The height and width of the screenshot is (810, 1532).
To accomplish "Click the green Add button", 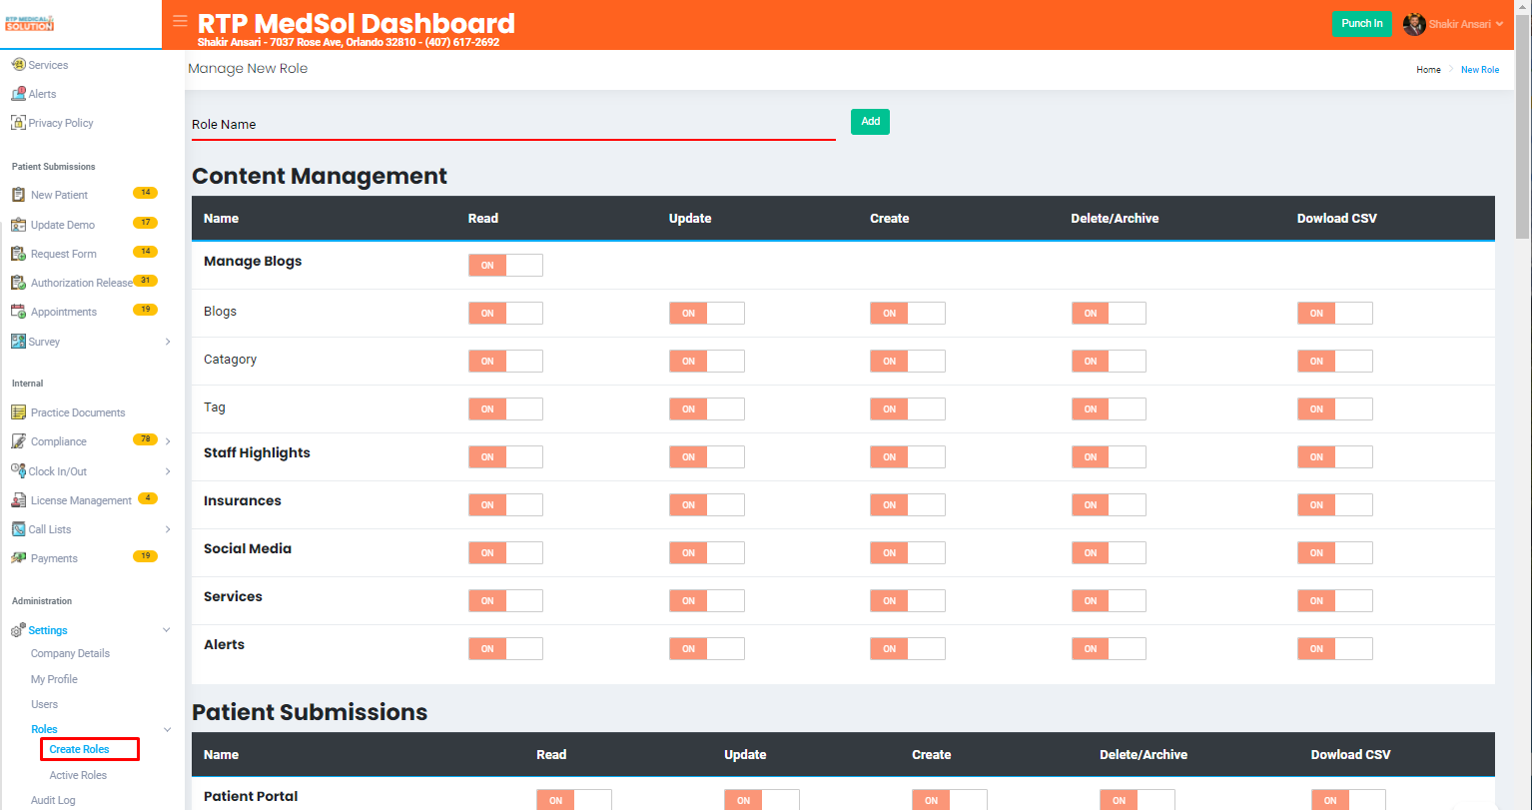I will point(870,122).
